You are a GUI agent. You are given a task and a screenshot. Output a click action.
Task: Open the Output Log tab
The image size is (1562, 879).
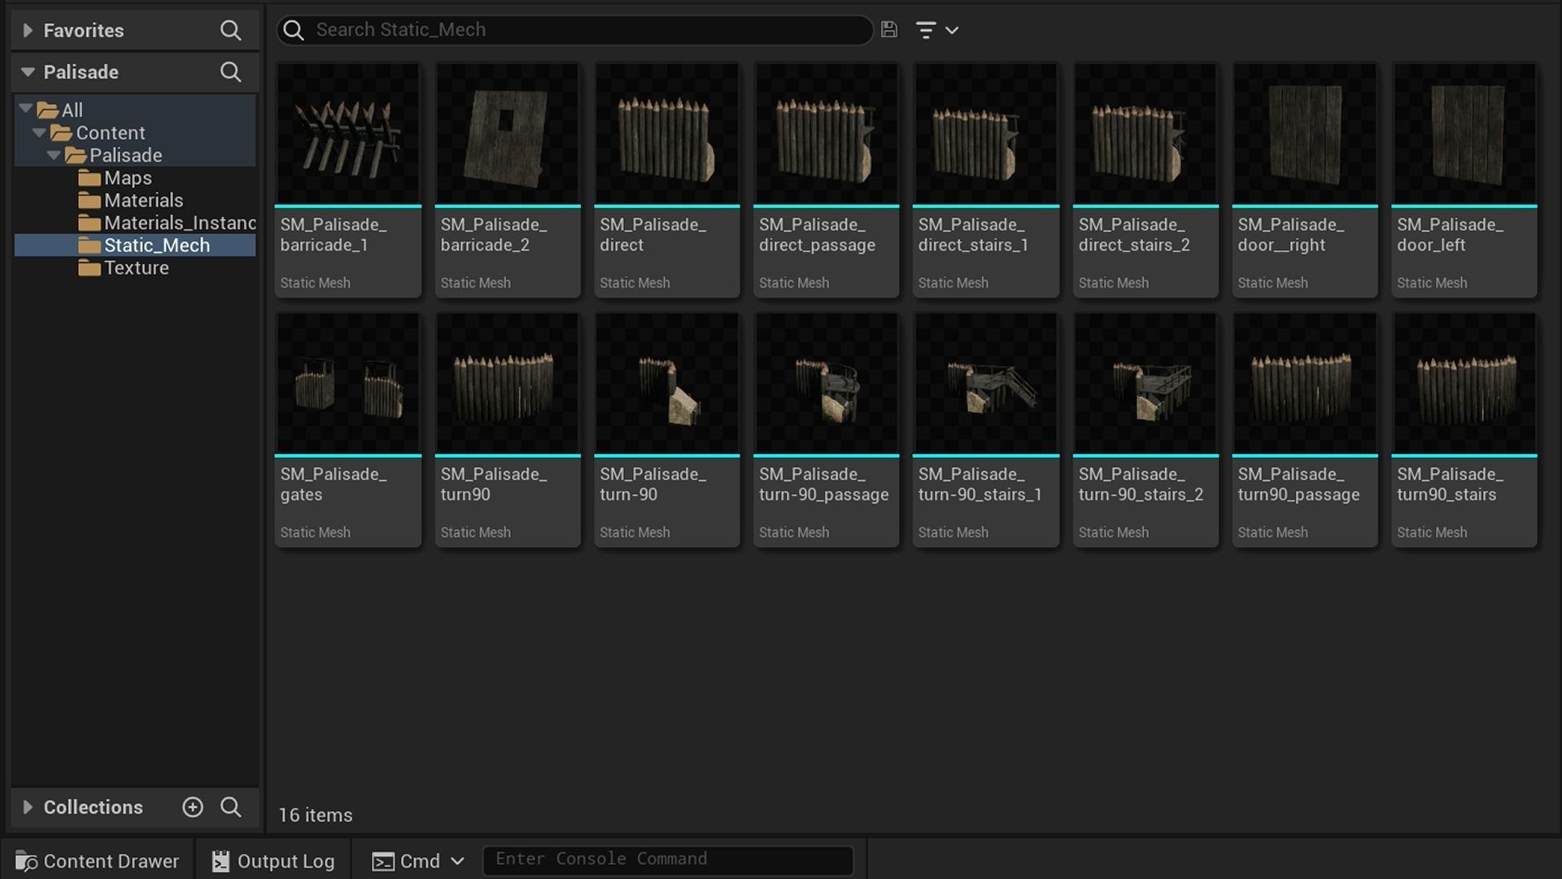point(273,860)
